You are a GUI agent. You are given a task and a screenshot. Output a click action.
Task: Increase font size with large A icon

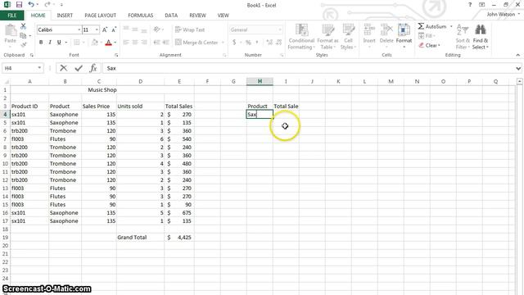coord(105,29)
